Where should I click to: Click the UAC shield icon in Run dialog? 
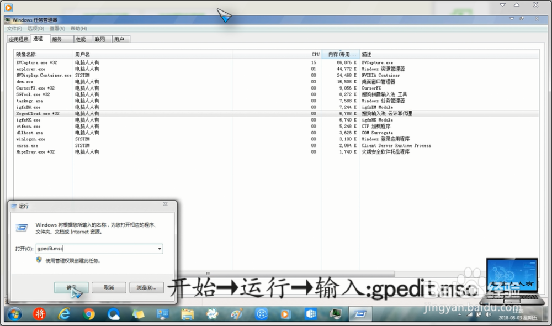39,260
